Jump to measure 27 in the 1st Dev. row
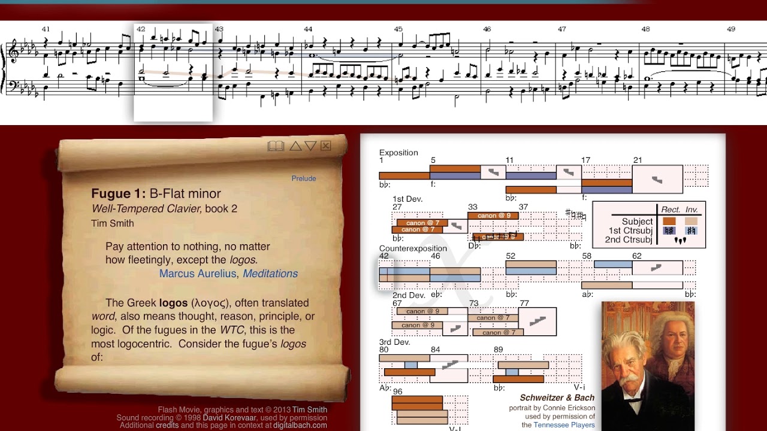This screenshot has width=767, height=431. pyautogui.click(x=397, y=207)
